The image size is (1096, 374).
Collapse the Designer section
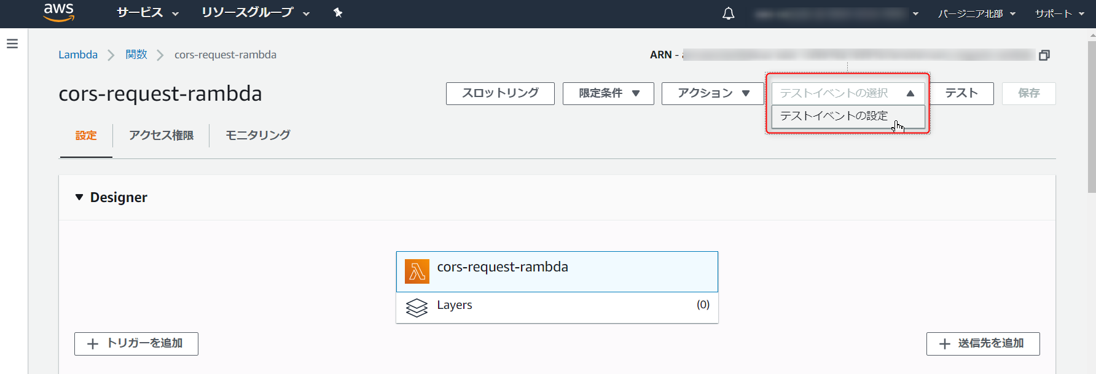pos(79,198)
